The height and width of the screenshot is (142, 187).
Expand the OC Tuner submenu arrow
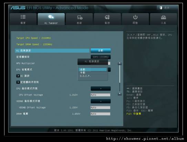[x=18, y=76]
